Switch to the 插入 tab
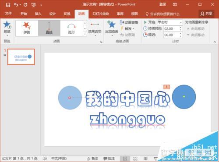 click(38, 14)
